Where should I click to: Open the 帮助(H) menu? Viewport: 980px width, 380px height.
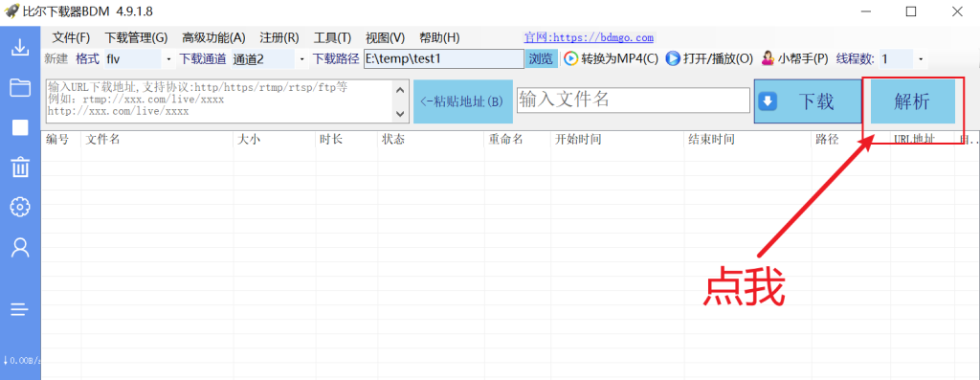(439, 37)
